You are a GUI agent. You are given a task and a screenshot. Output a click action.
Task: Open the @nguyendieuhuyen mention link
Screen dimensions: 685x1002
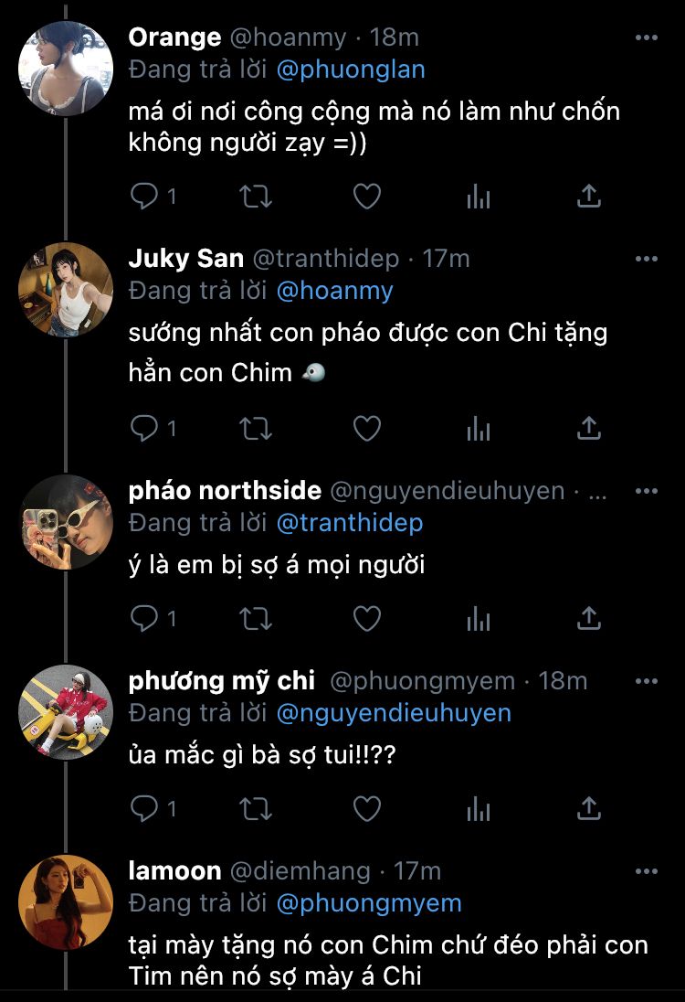(x=394, y=713)
